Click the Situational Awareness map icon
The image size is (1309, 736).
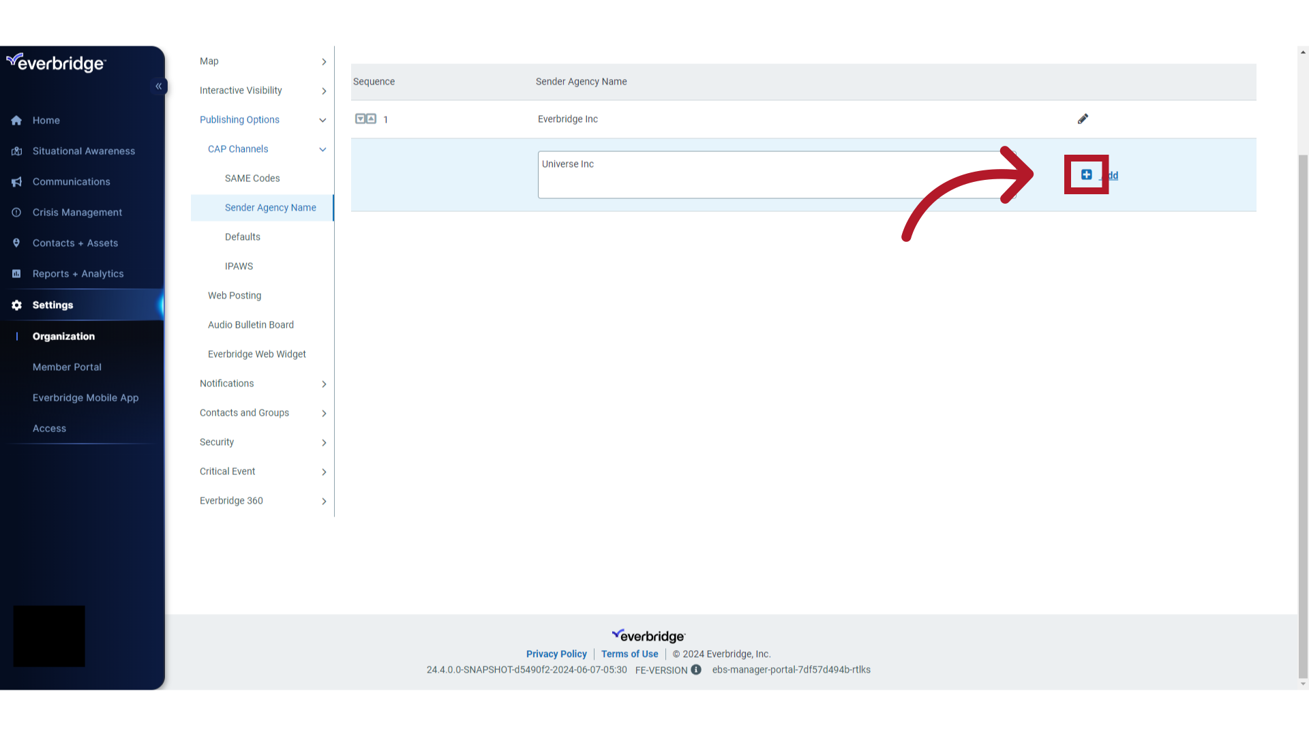coord(16,151)
